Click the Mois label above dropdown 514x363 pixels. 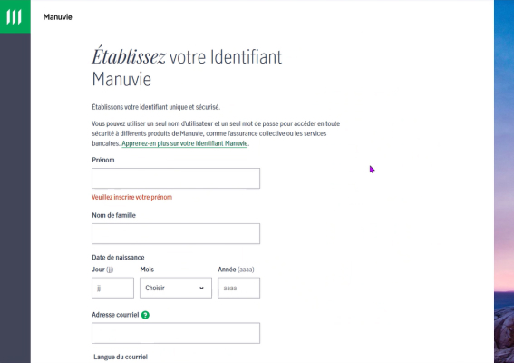147,270
